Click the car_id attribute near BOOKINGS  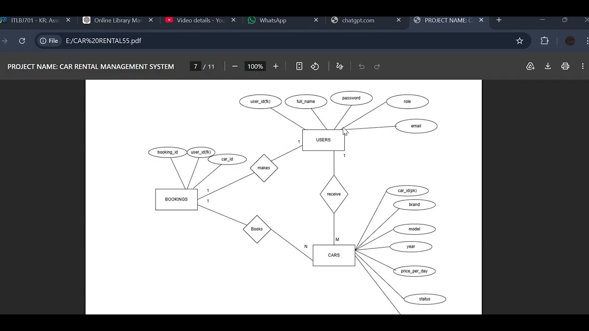pos(227,159)
